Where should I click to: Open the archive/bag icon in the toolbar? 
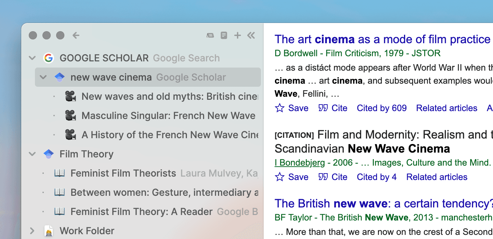click(210, 35)
